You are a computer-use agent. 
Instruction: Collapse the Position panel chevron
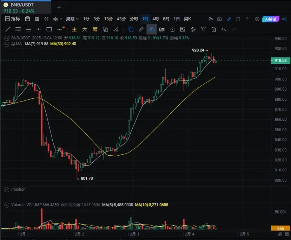(x=7, y=190)
